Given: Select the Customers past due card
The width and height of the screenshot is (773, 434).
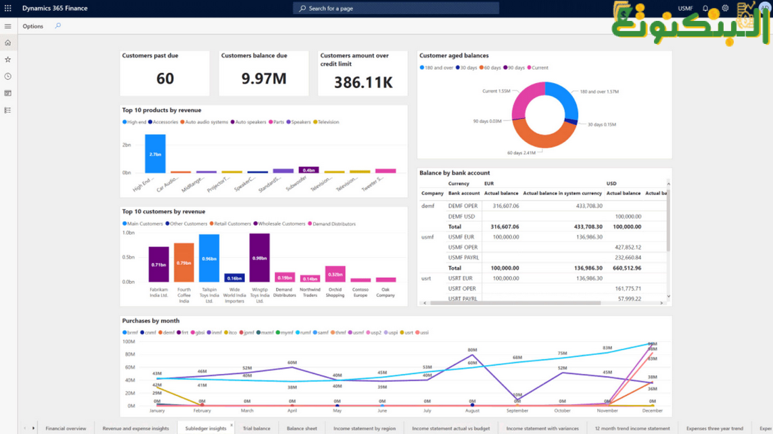Looking at the screenshot, I should (164, 73).
